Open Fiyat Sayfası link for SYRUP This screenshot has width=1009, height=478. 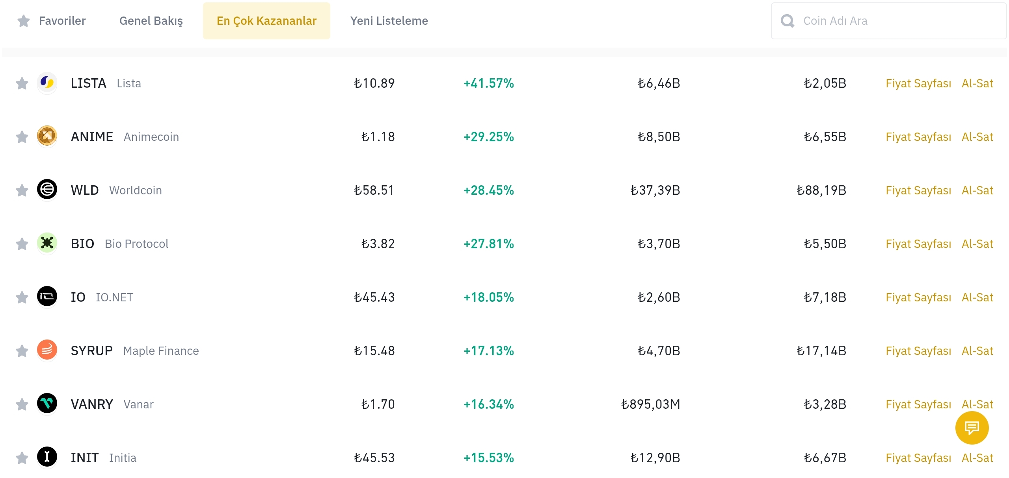pyautogui.click(x=918, y=351)
